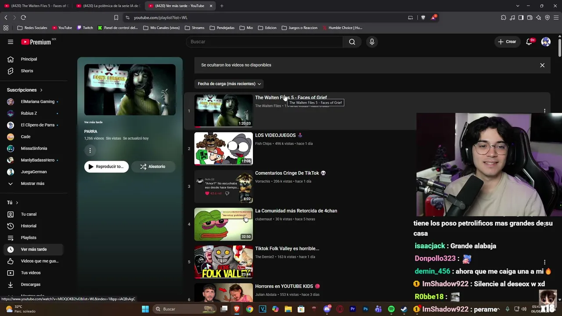Switch to La polémica de la serie IA tab
This screenshot has width=562, height=316.
pos(108,6)
